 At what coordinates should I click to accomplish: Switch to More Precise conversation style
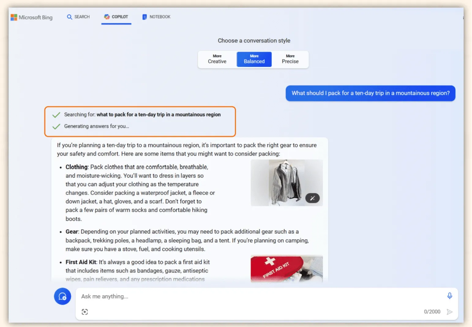(x=290, y=59)
